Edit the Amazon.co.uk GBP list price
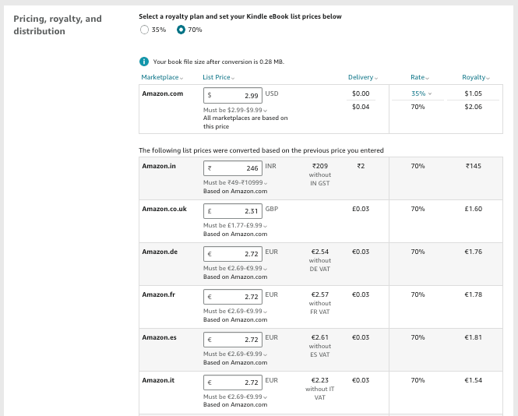 pyautogui.click(x=233, y=210)
